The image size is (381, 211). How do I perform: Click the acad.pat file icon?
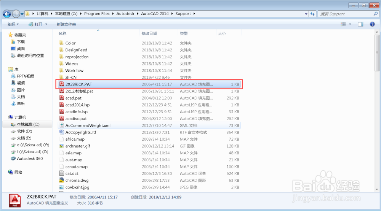click(x=61, y=98)
